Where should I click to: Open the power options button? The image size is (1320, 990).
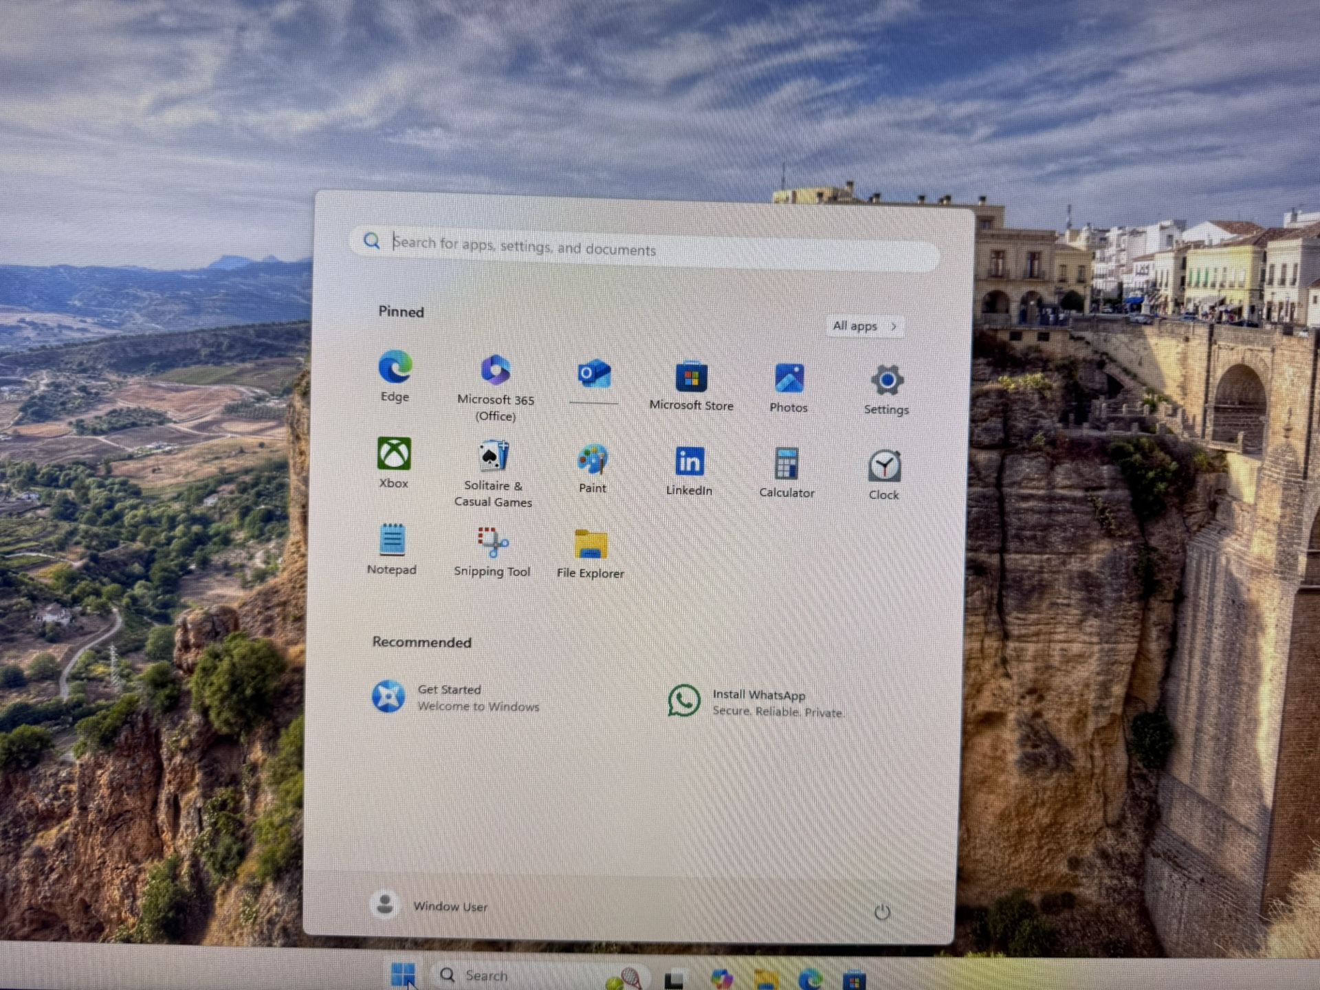coord(882,912)
